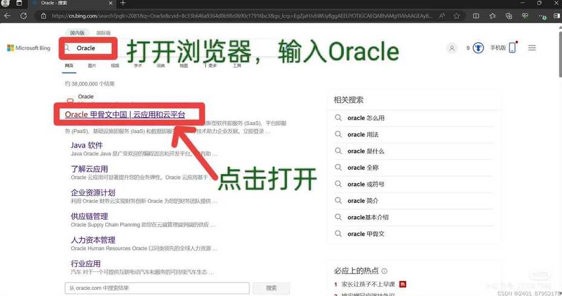
Task: Open browser essentials heart icon
Action: (525, 16)
